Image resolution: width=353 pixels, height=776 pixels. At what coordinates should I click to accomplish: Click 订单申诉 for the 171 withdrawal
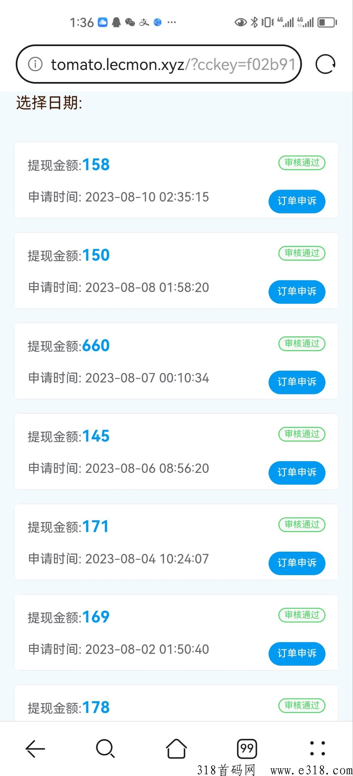click(297, 563)
